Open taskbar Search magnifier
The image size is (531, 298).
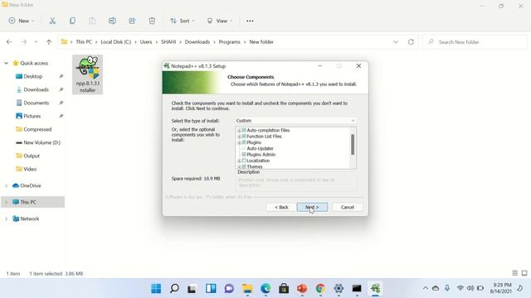tap(174, 288)
